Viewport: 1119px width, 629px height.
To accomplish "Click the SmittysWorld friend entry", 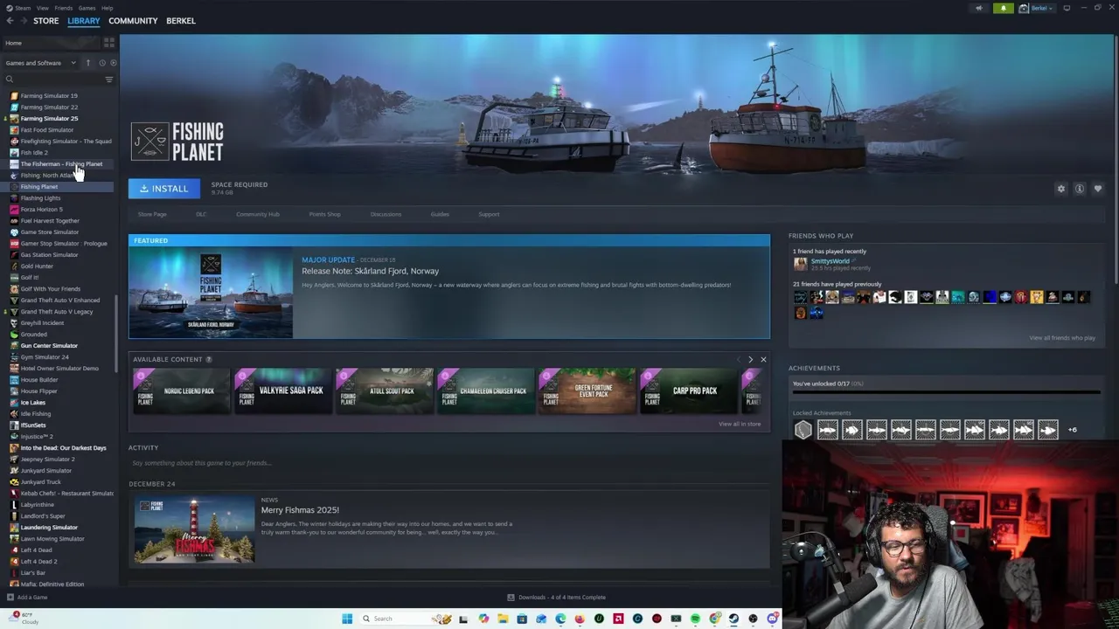I will [x=831, y=265].
